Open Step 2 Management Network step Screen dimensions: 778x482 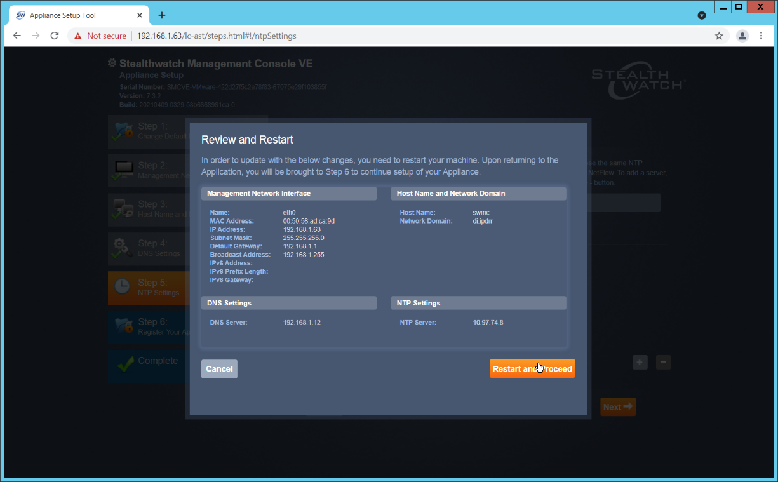[148, 170]
